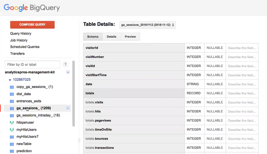
Task: Click the Compose Query button
Action: coord(32,25)
